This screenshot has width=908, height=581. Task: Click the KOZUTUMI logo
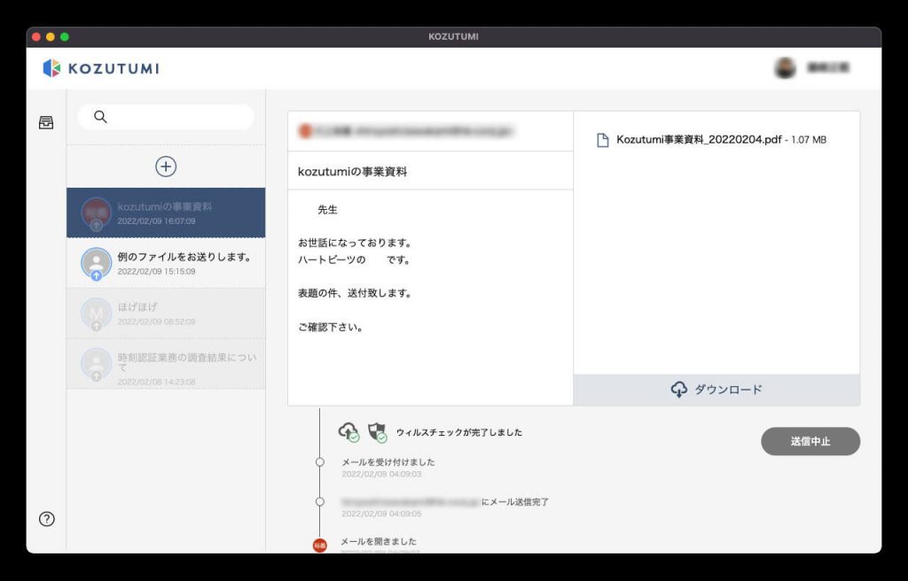coord(101,68)
